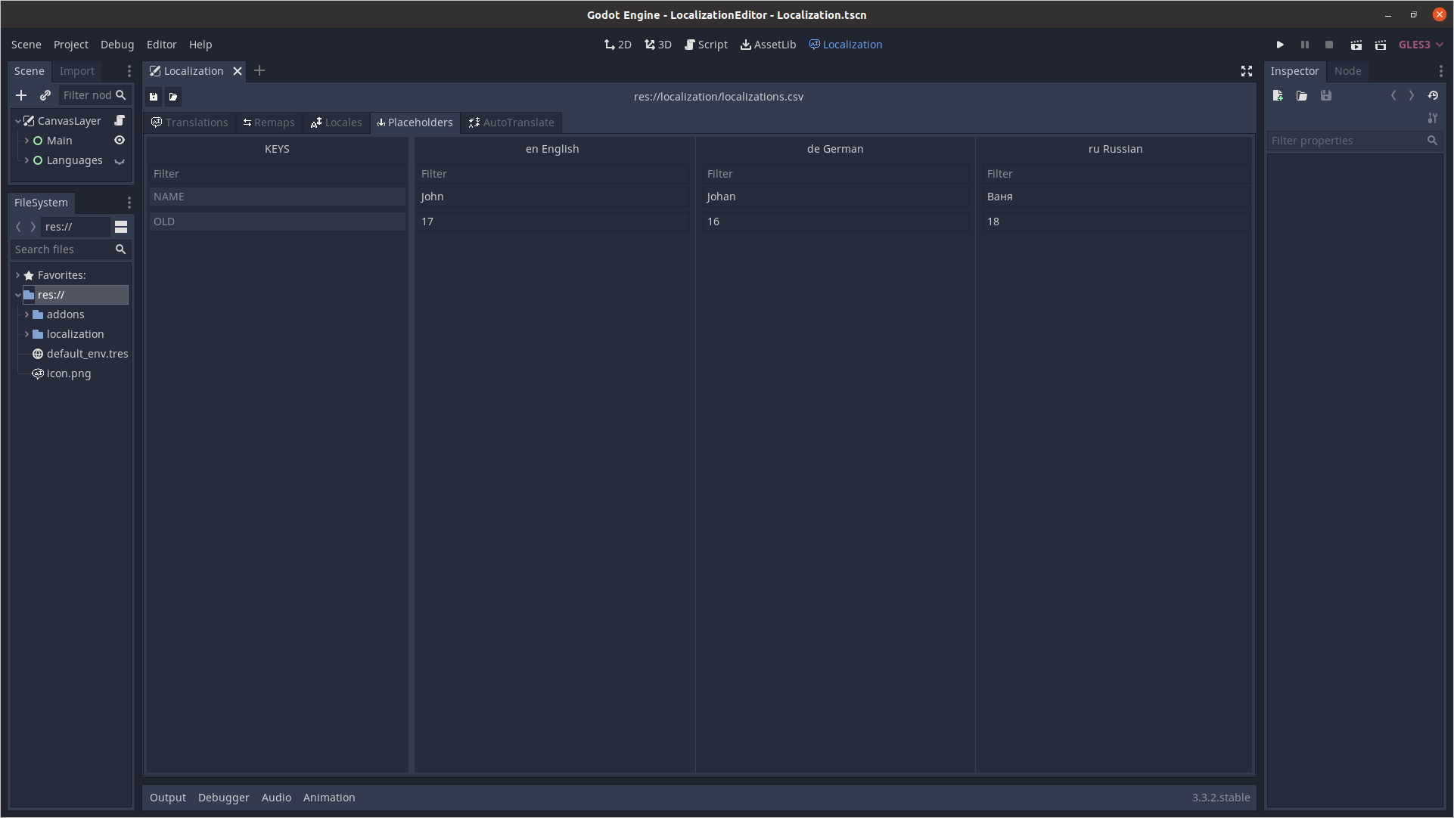Image resolution: width=1454 pixels, height=818 pixels.
Task: Open the script attached to CanvasLayer
Action: pos(120,121)
